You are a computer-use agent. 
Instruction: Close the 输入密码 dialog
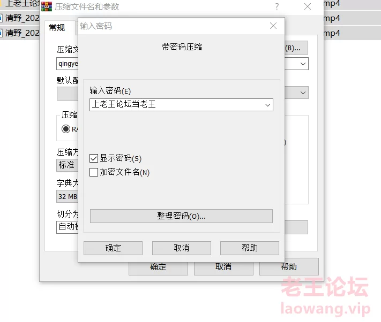[x=273, y=26]
